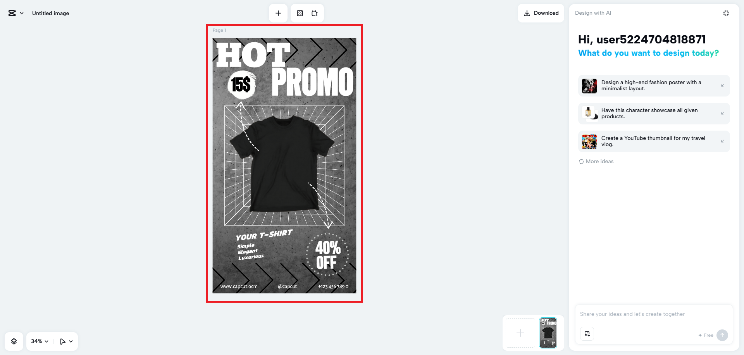Open the select tool dropdown arrow
This screenshot has width=744, height=355.
click(71, 341)
